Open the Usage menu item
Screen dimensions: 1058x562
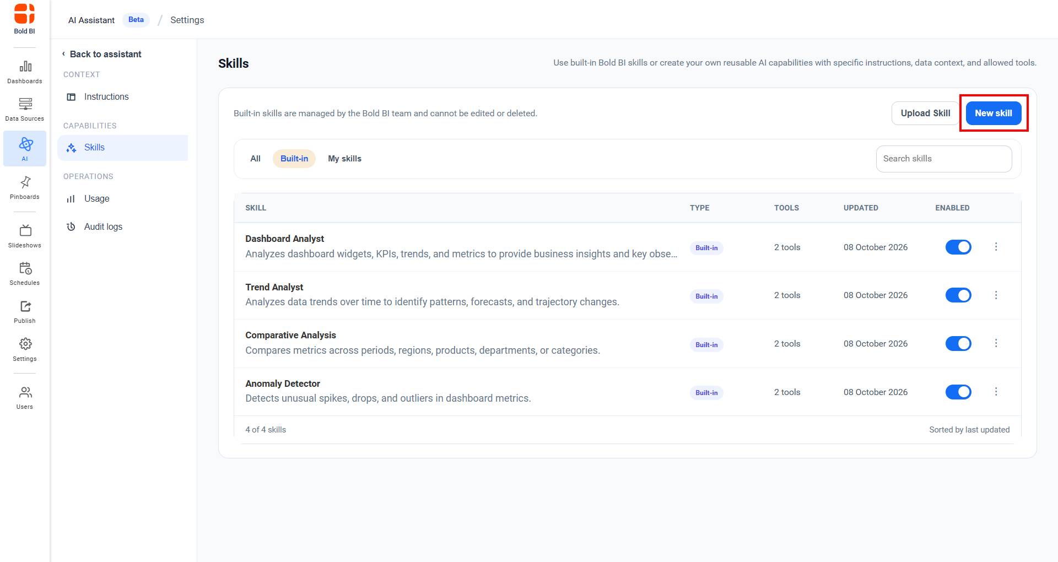coord(122,199)
